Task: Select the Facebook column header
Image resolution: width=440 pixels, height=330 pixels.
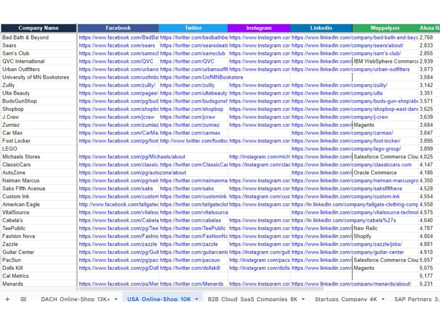Action: 118,28
